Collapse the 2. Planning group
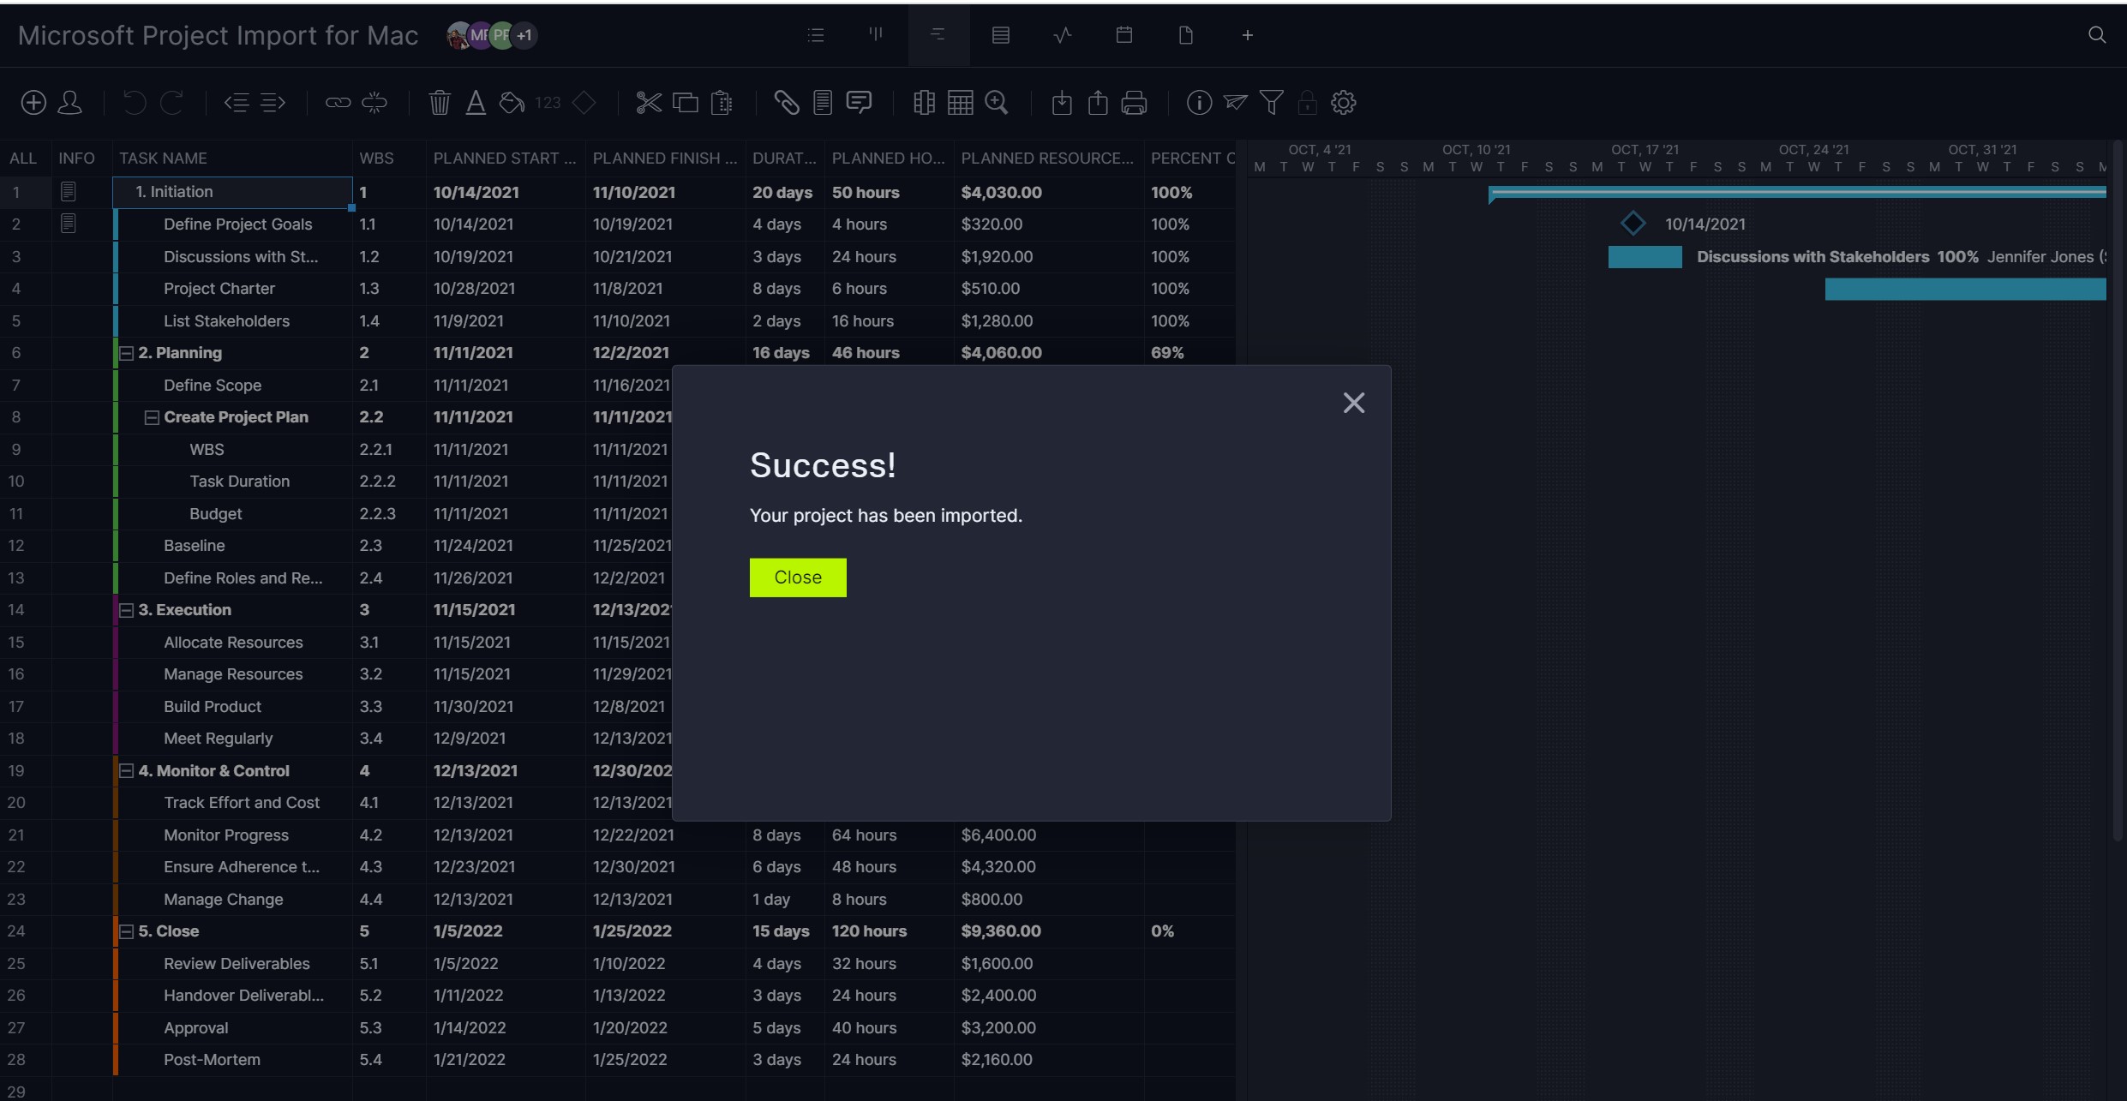2127x1101 pixels. [x=127, y=353]
